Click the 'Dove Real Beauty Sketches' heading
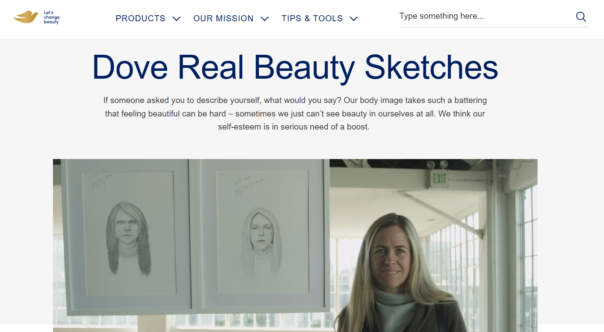Image resolution: width=604 pixels, height=332 pixels. [295, 67]
